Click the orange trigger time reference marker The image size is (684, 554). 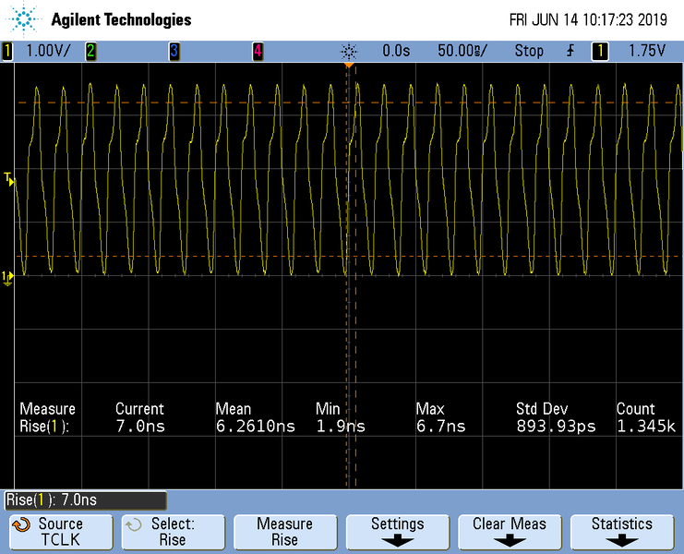pyautogui.click(x=349, y=66)
